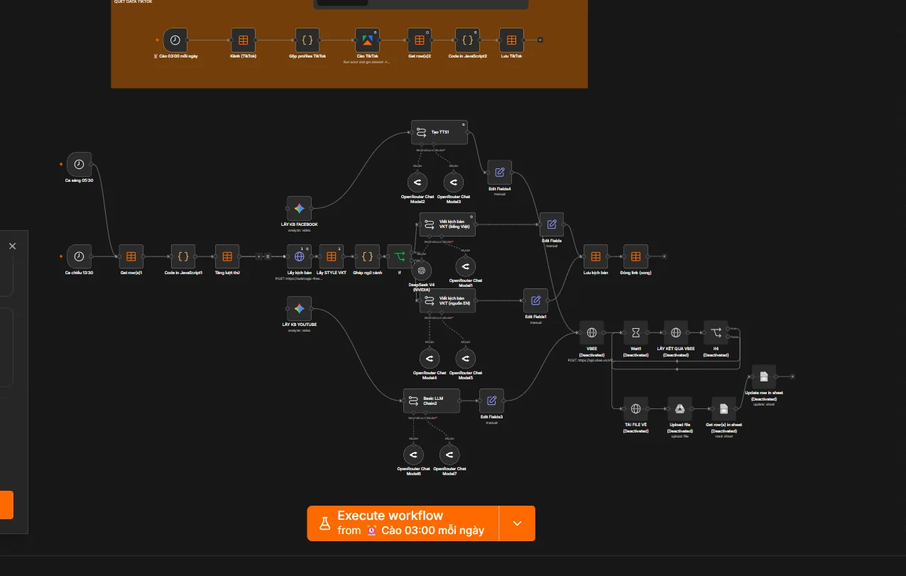This screenshot has width=906, height=576.
Task: Open the 'Đóng link (xong)' sheet node
Action: [635, 256]
